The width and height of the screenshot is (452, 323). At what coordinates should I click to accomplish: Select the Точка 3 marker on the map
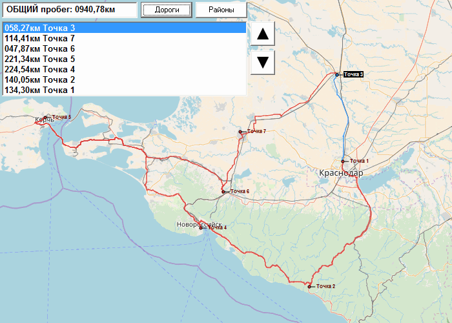pos(336,75)
